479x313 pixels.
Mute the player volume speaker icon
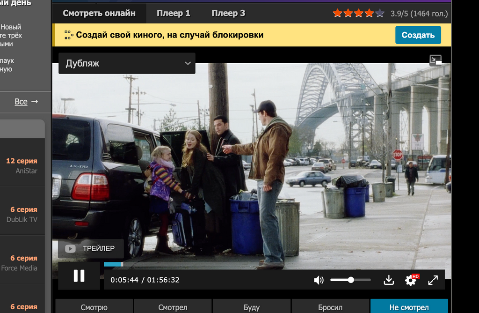[x=319, y=280]
